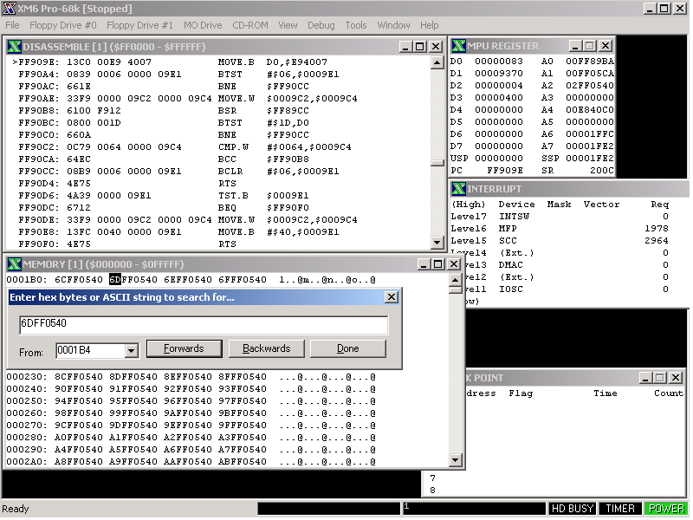Click the INTERRUPT window's title icon
The image size is (693, 520).
(458, 189)
